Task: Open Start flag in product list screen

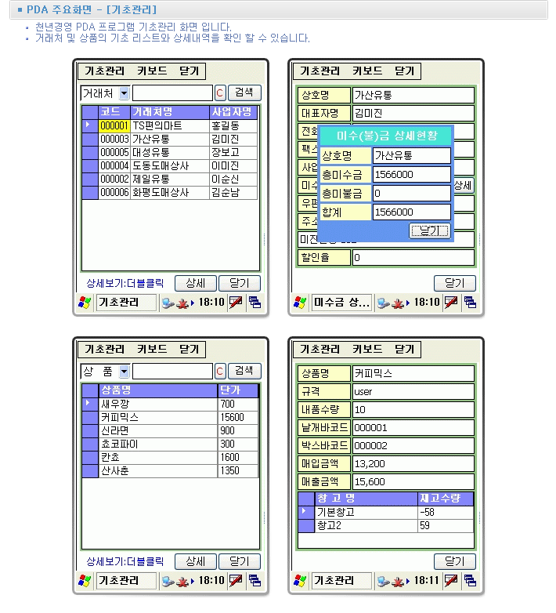Action: (x=85, y=581)
